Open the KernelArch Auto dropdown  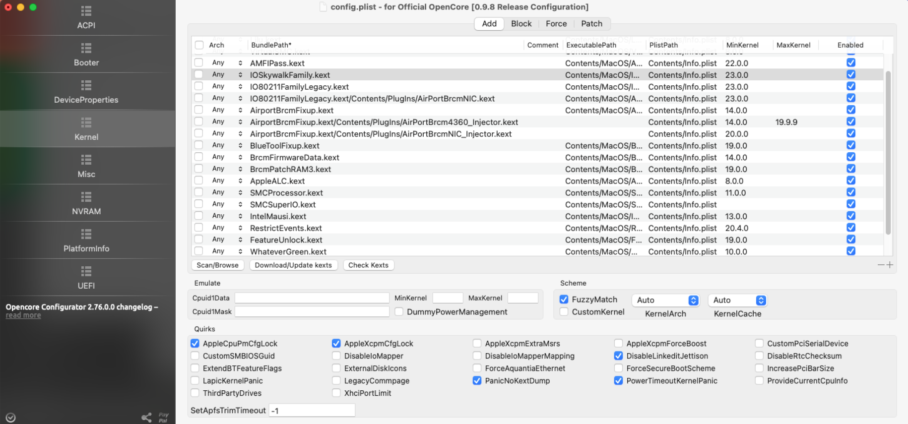[x=665, y=300]
